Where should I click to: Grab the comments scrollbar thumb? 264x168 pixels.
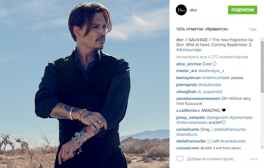262,67
